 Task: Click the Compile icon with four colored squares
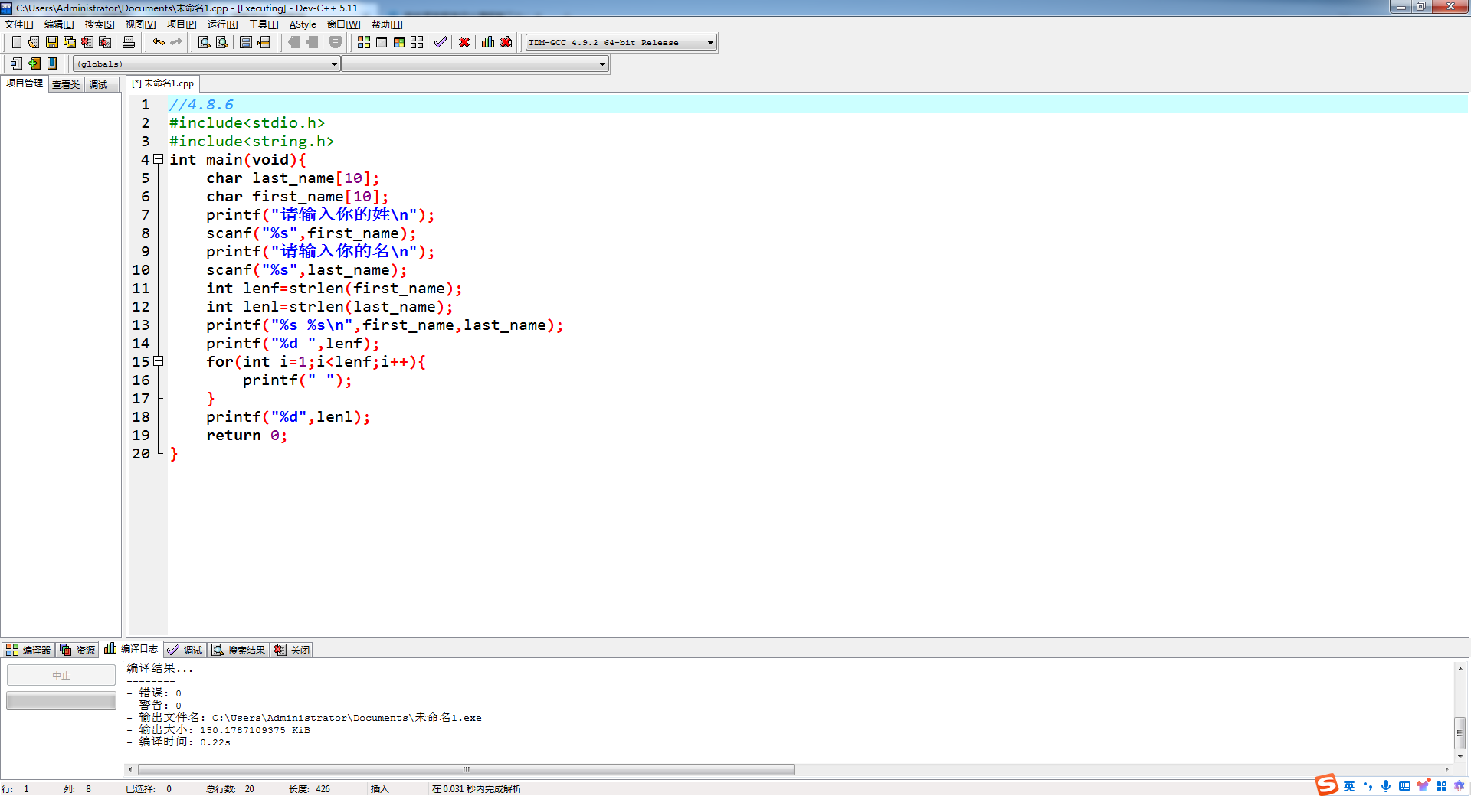364,42
